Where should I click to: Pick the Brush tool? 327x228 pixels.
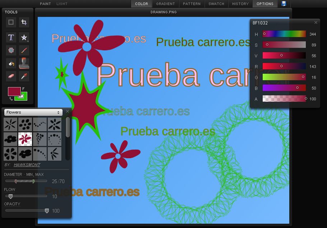point(24,50)
